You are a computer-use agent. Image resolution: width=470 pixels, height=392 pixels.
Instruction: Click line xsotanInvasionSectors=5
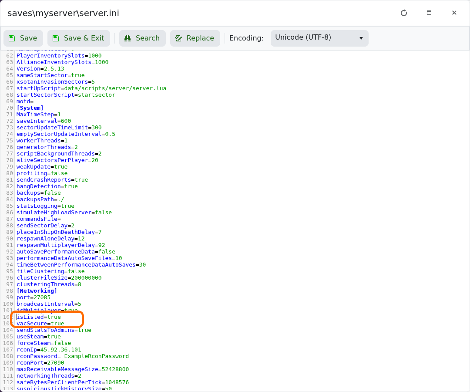point(55,81)
